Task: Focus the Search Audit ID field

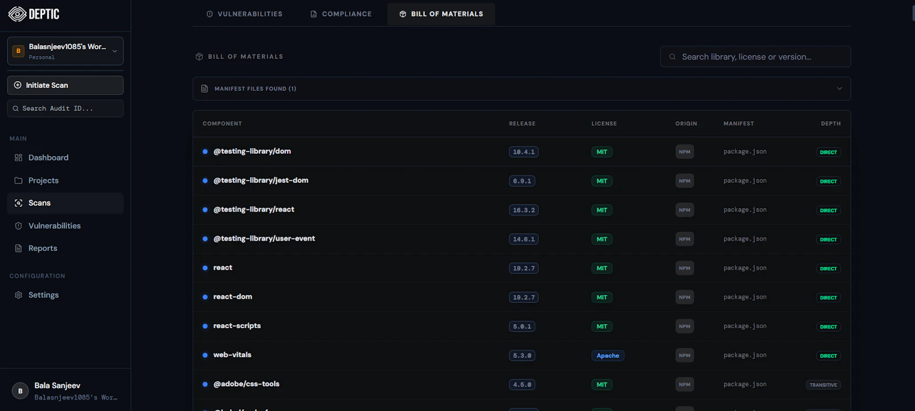Action: pyautogui.click(x=65, y=109)
